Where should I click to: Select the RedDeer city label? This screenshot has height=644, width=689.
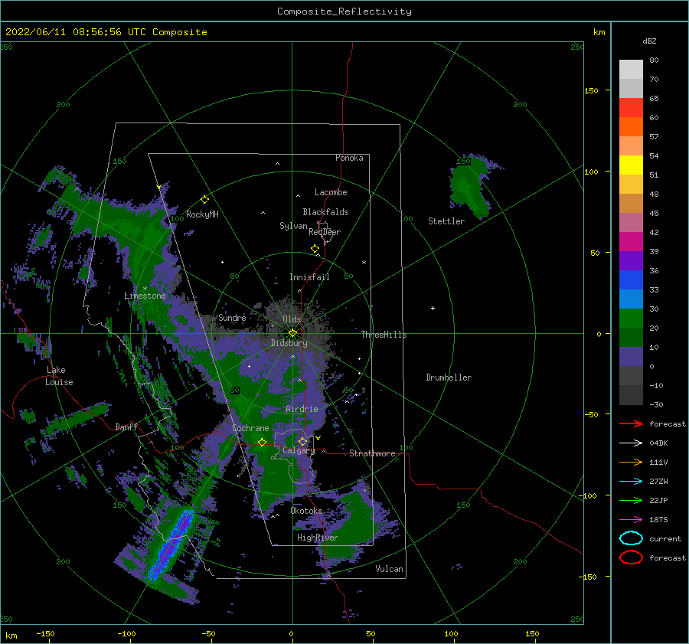325,232
